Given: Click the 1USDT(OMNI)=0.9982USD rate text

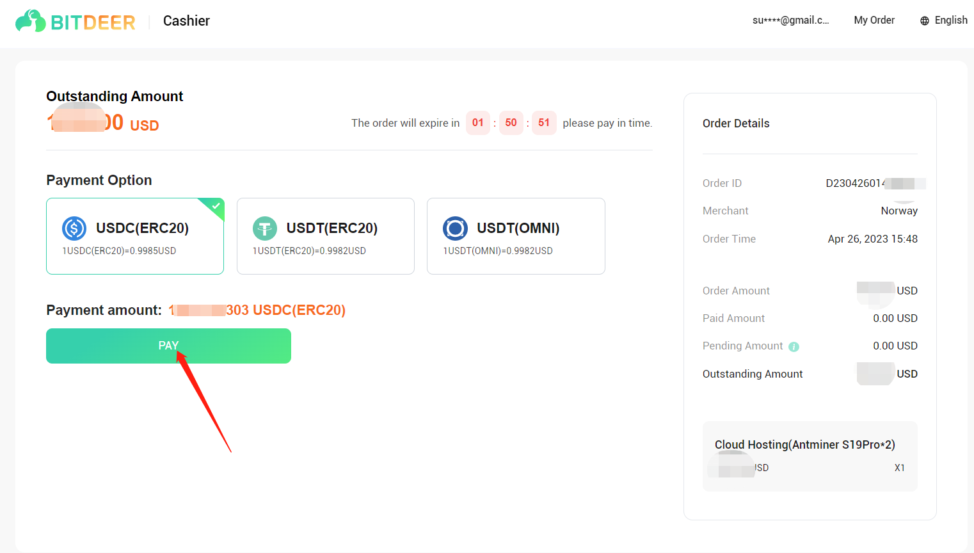Looking at the screenshot, I should (498, 251).
